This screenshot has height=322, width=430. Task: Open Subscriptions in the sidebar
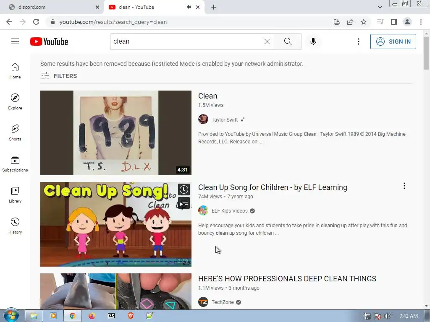[15, 164]
